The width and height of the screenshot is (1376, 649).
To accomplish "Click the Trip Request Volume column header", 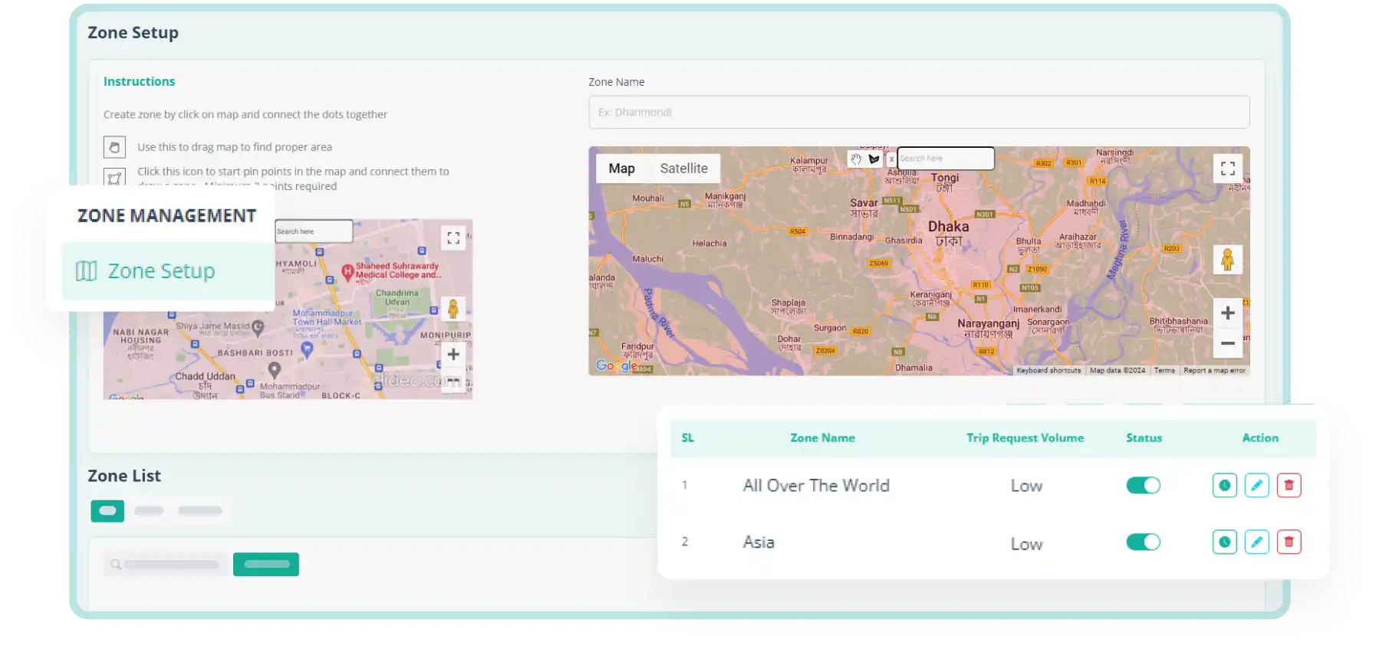I will 1025,438.
